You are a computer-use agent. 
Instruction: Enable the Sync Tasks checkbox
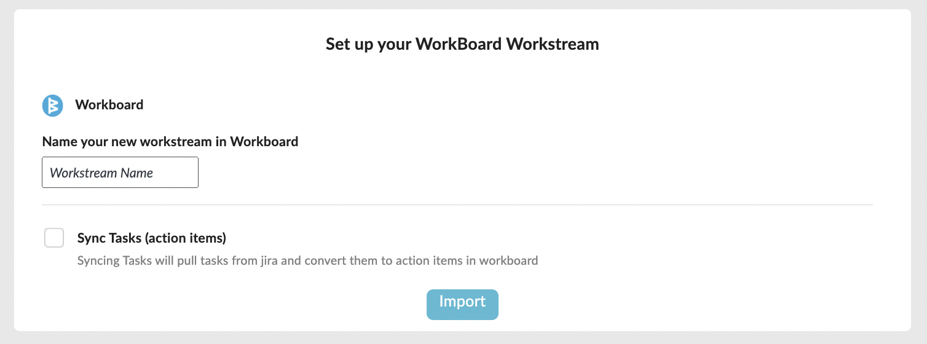click(54, 238)
